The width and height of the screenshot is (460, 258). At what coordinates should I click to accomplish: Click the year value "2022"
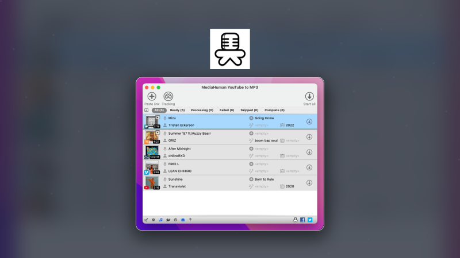290,125
